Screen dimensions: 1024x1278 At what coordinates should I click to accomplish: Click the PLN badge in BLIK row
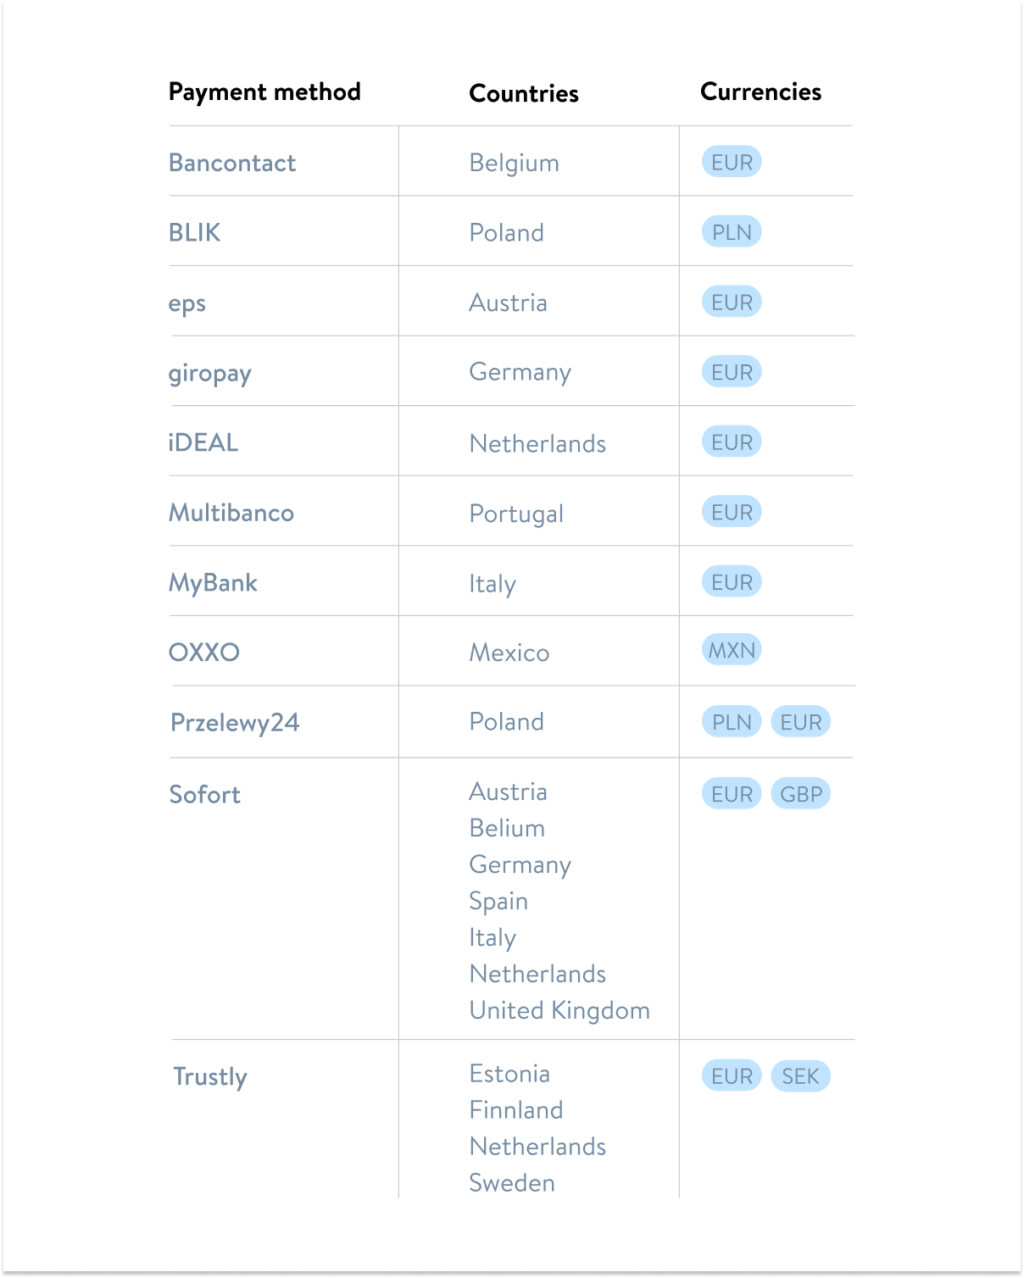click(732, 232)
